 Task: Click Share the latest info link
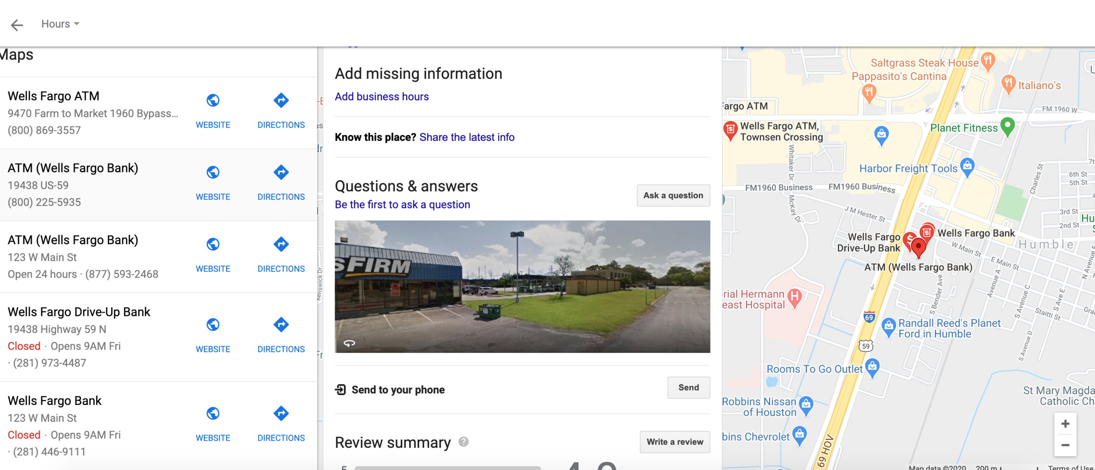pos(467,137)
